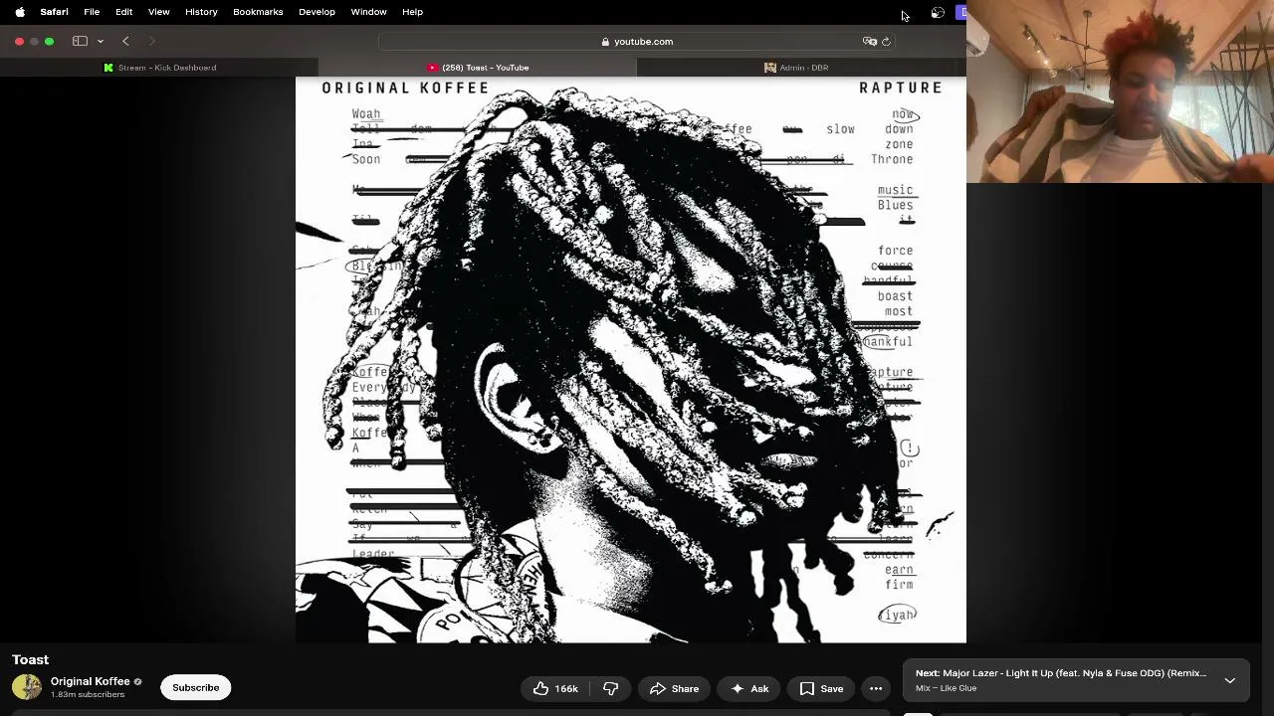Open the Safari app menu
Viewport: 1274px width, 716px height.
point(54,12)
